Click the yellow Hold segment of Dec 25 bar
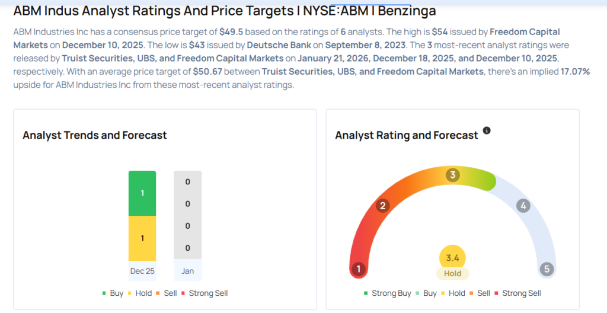The height and width of the screenshot is (313, 607). [x=142, y=238]
